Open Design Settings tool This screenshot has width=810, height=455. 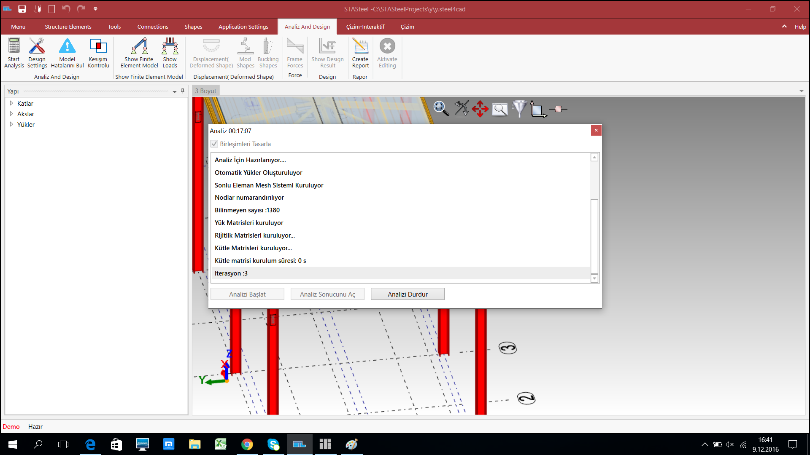[37, 46]
